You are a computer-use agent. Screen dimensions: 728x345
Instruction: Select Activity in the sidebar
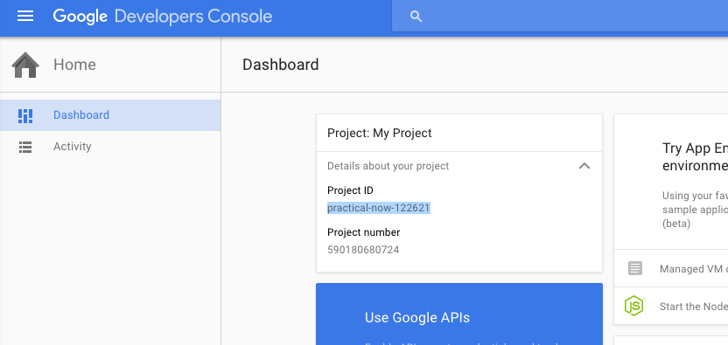110,147
